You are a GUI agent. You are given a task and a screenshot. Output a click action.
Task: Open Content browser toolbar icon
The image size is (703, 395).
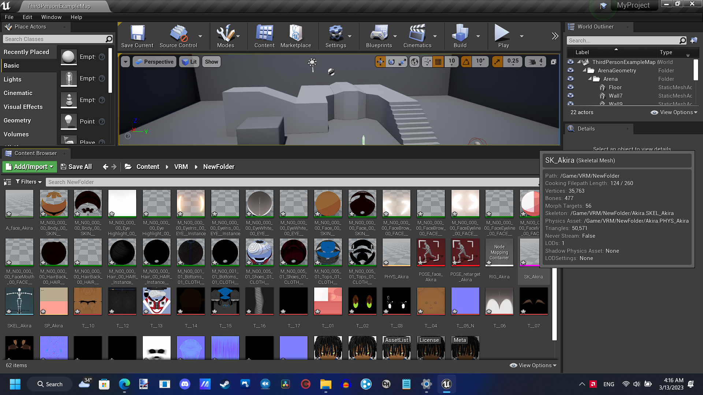click(264, 36)
